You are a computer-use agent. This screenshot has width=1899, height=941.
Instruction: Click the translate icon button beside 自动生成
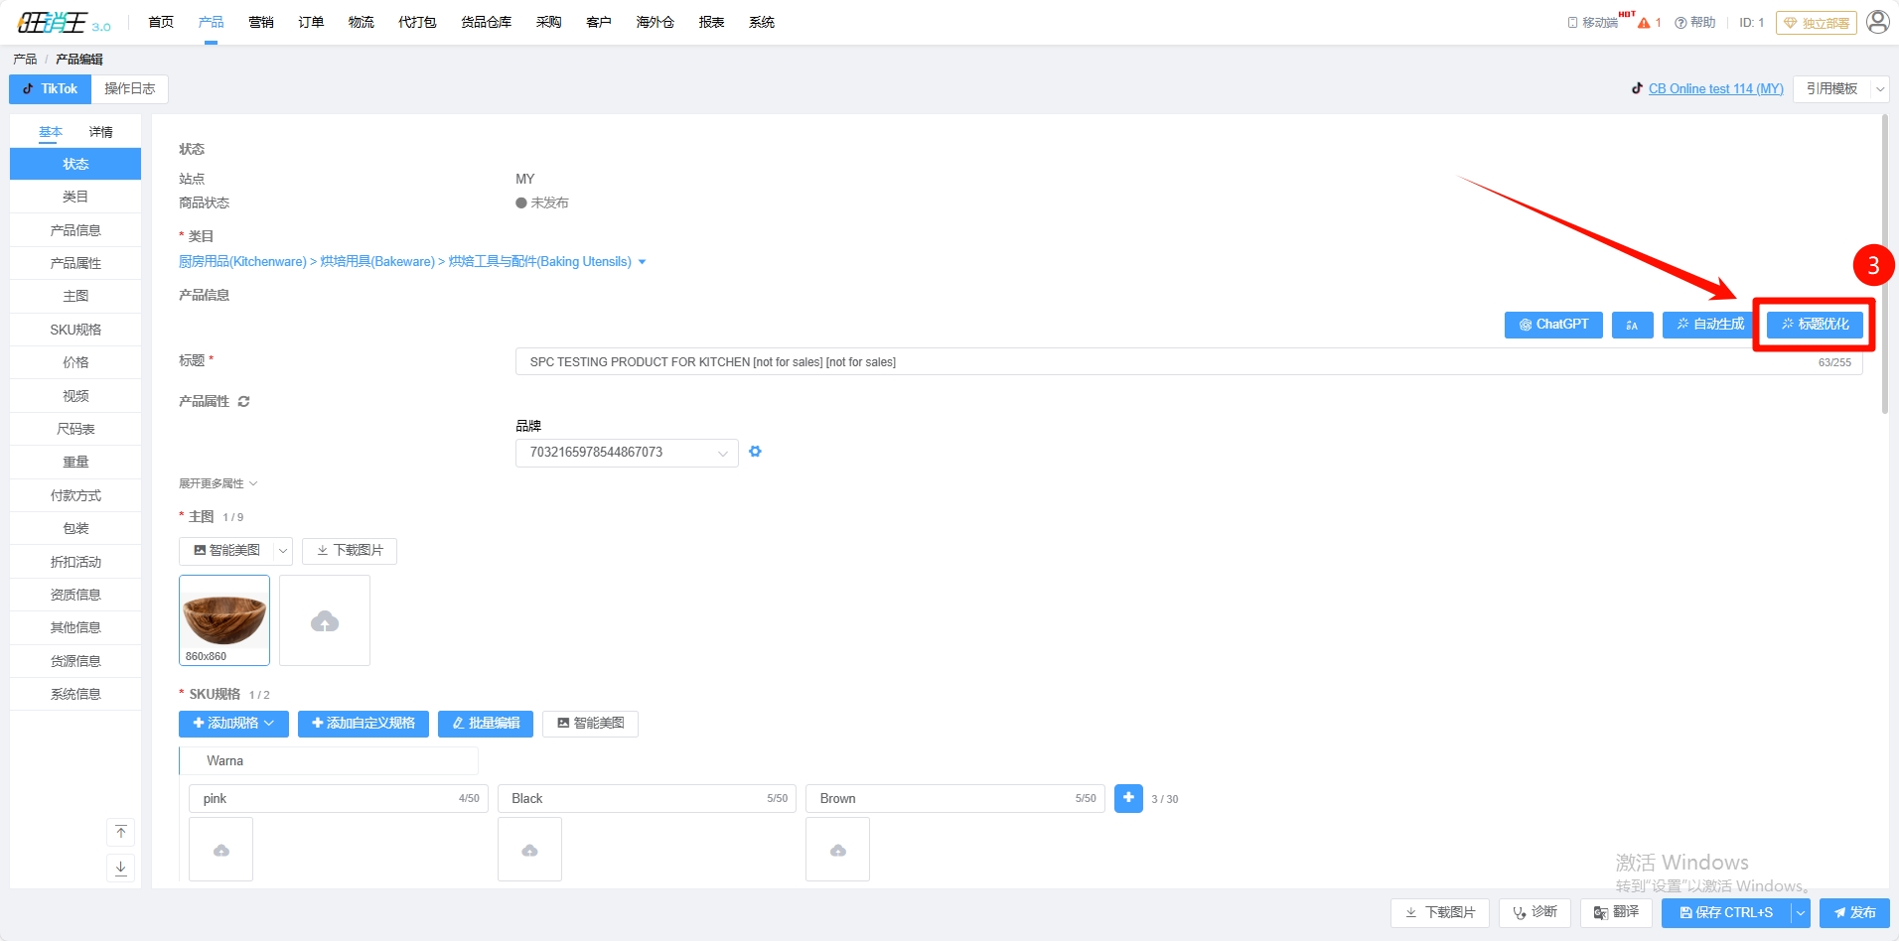[x=1632, y=325]
